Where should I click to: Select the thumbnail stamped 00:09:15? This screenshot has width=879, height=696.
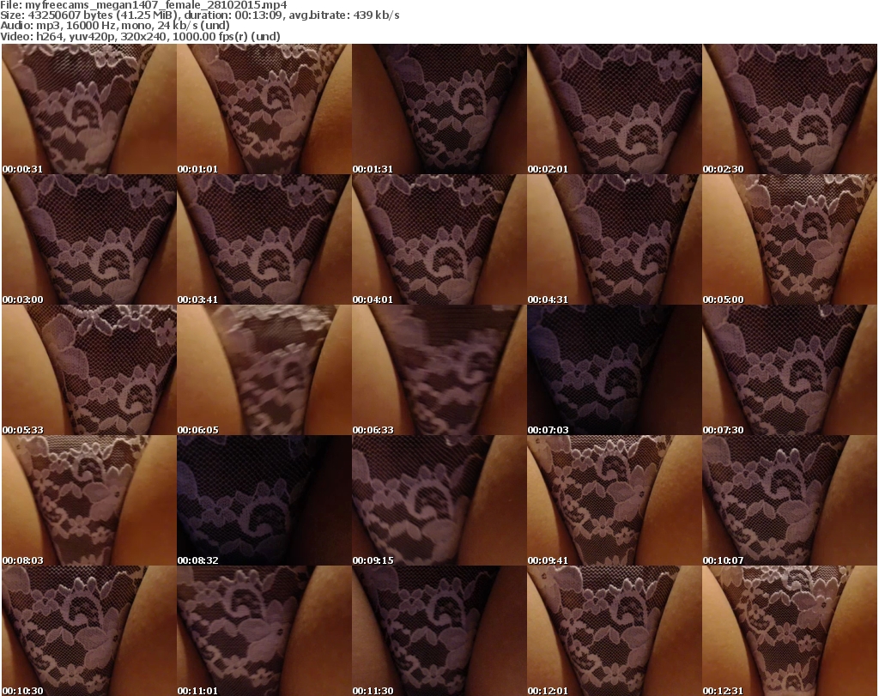439,500
